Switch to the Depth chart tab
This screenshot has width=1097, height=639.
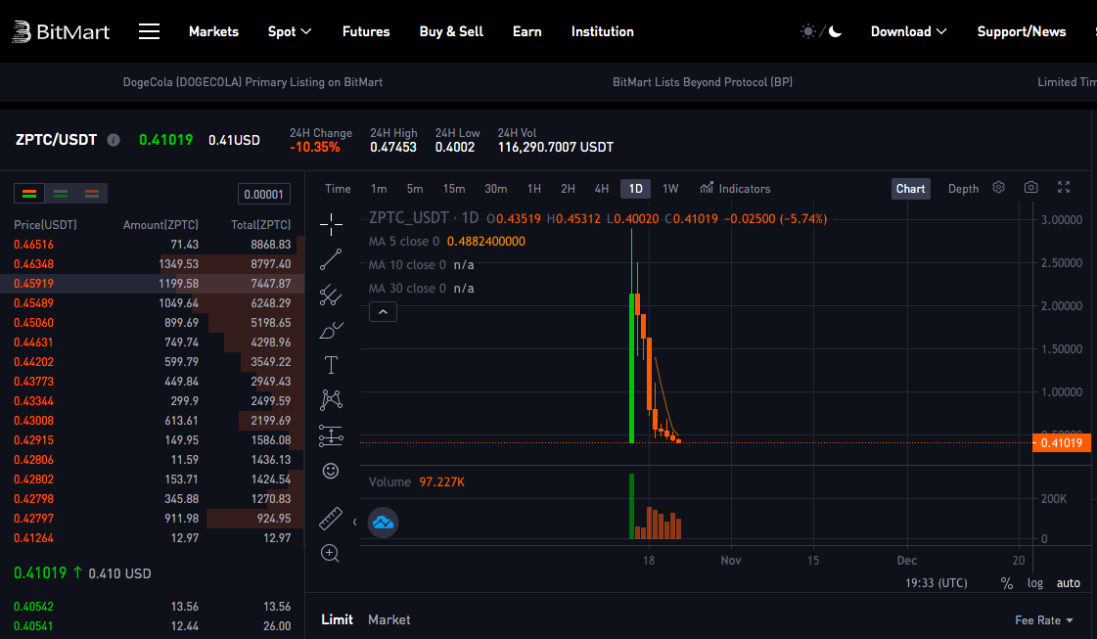click(963, 189)
